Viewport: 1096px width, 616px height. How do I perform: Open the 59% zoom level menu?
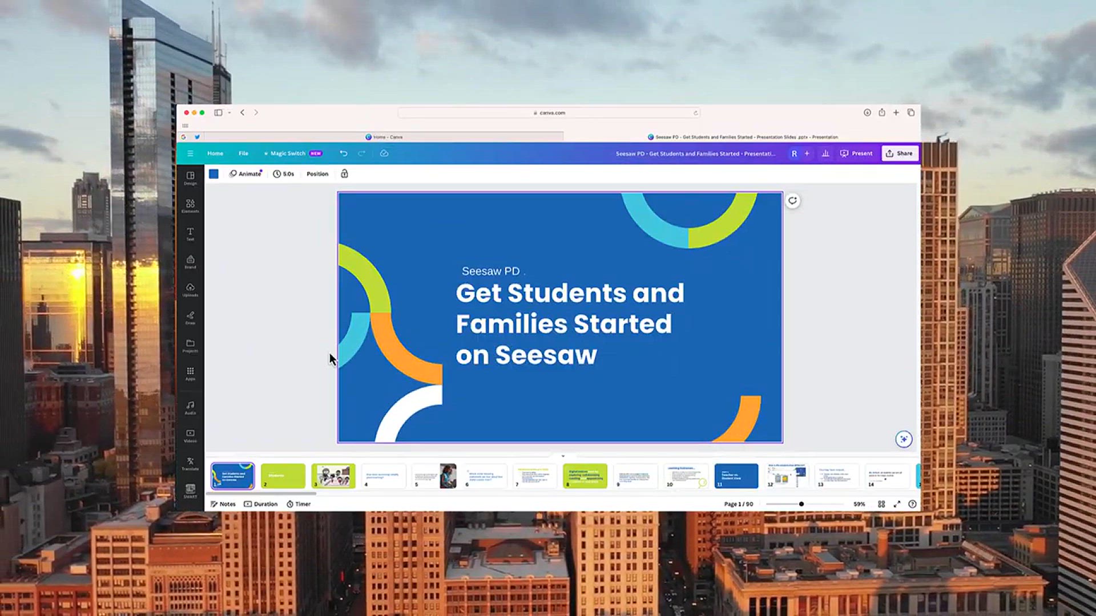pyautogui.click(x=859, y=504)
